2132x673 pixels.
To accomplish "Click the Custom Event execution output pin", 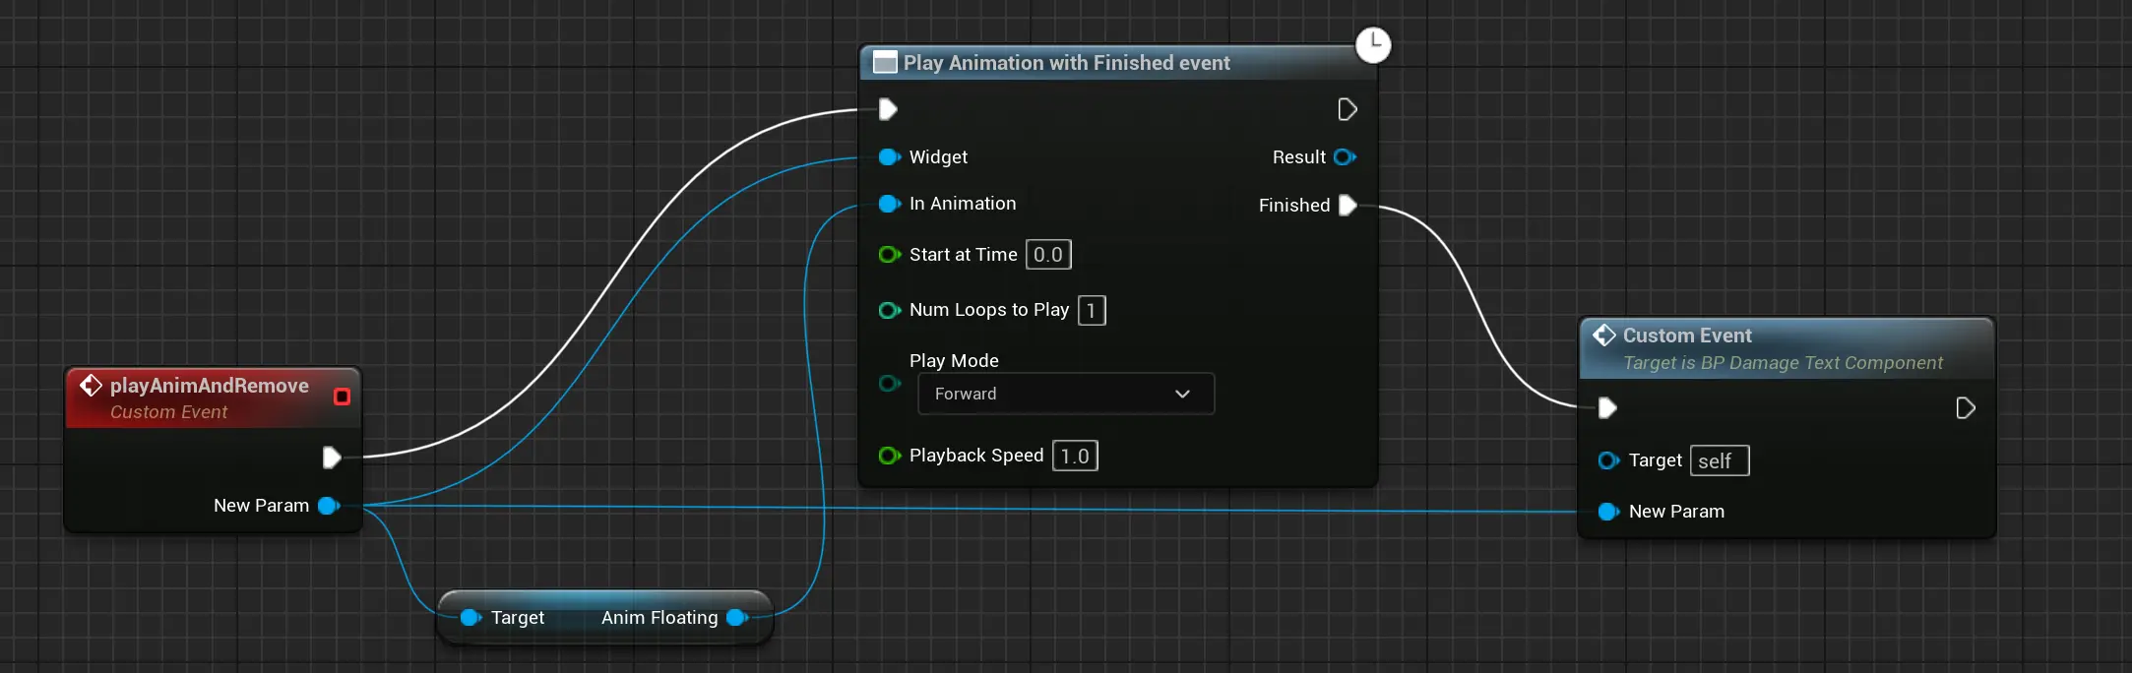I will tap(1965, 408).
